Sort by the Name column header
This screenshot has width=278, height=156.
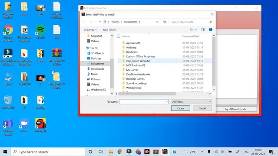pyautogui.click(x=126, y=36)
